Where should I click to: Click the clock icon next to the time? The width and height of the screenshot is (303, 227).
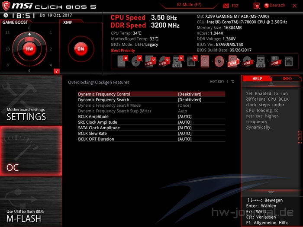pos(6,15)
